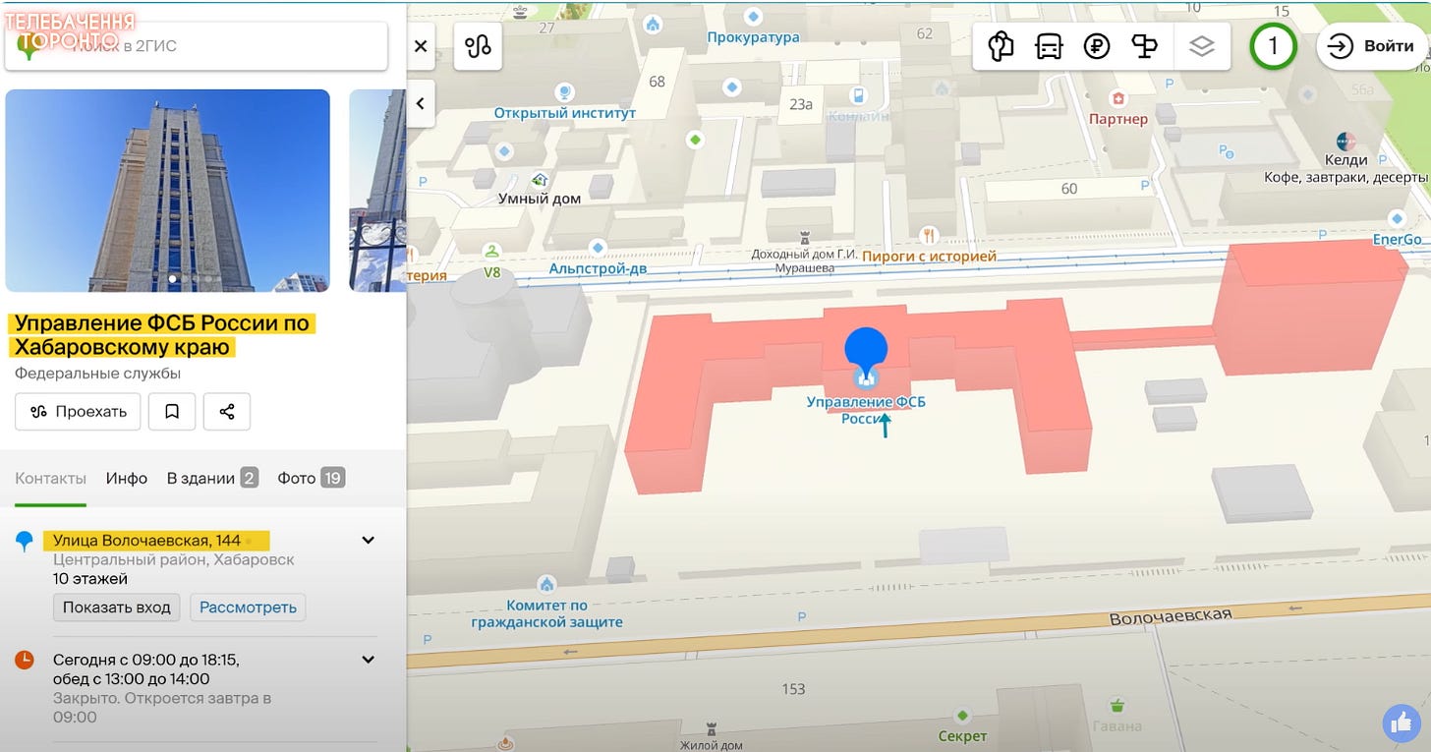Image resolution: width=1431 pixels, height=752 pixels.
Task: Click the Центральный район, Хабаровск text
Action: [174, 559]
